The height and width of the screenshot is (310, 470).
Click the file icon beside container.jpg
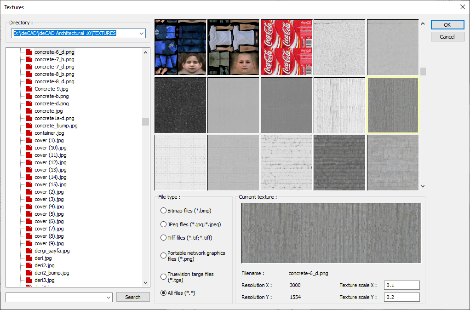[29, 133]
